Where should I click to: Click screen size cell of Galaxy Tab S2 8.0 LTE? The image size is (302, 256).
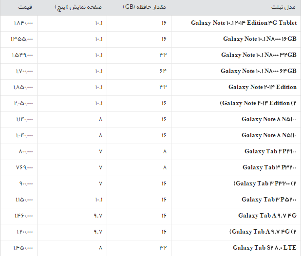[100, 248]
